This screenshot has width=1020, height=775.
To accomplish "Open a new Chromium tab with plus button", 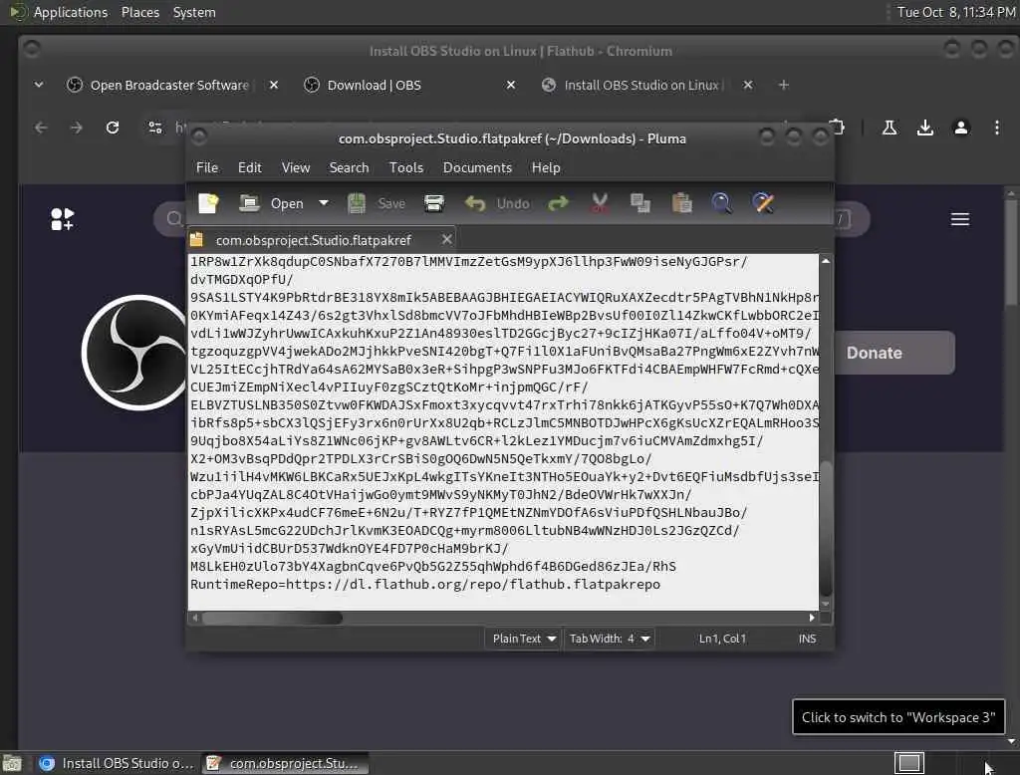I will pos(783,85).
